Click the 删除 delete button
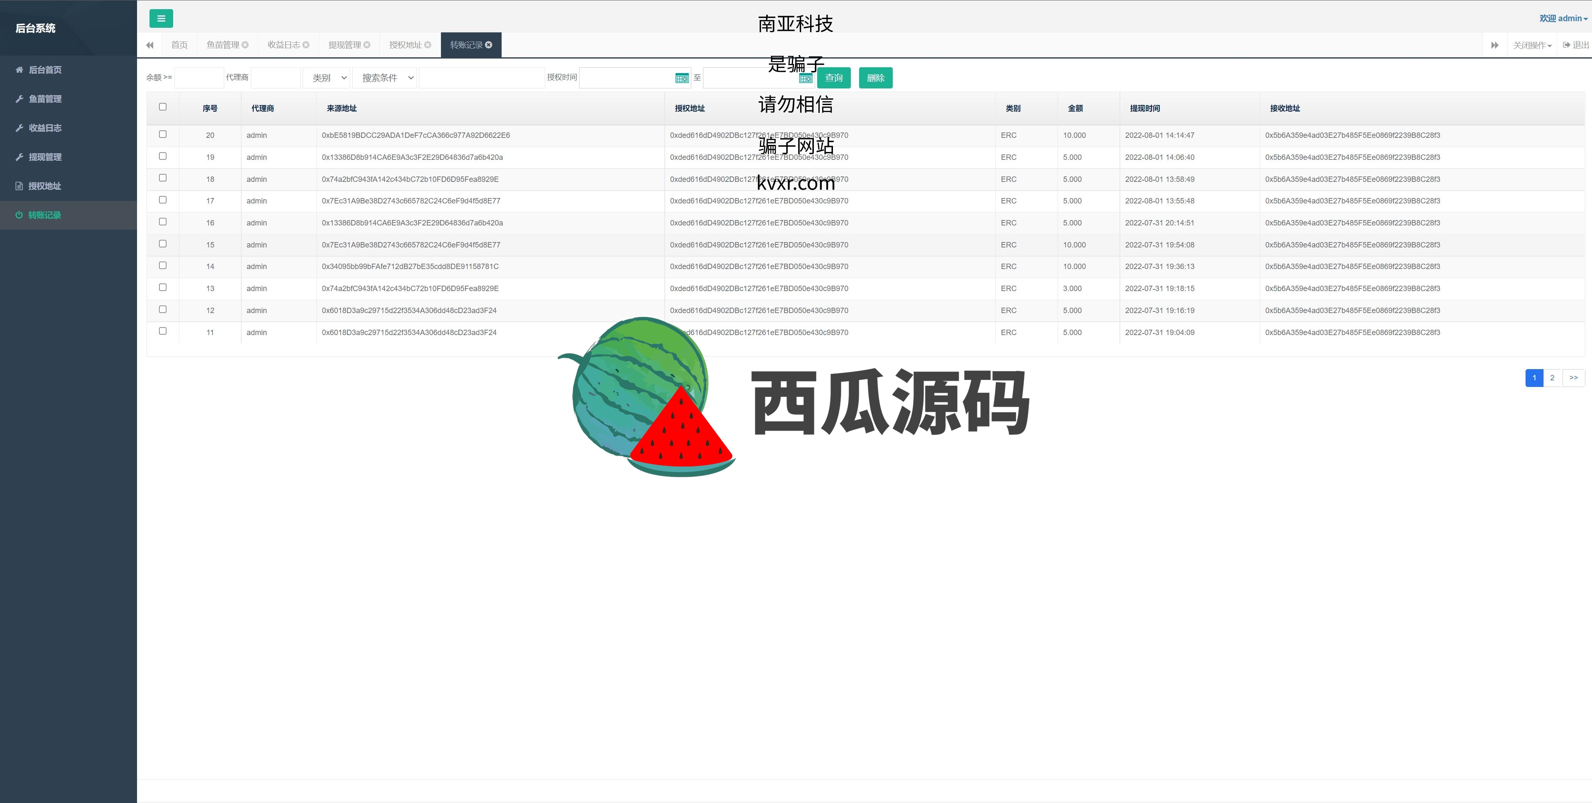1592x803 pixels. 875,78
